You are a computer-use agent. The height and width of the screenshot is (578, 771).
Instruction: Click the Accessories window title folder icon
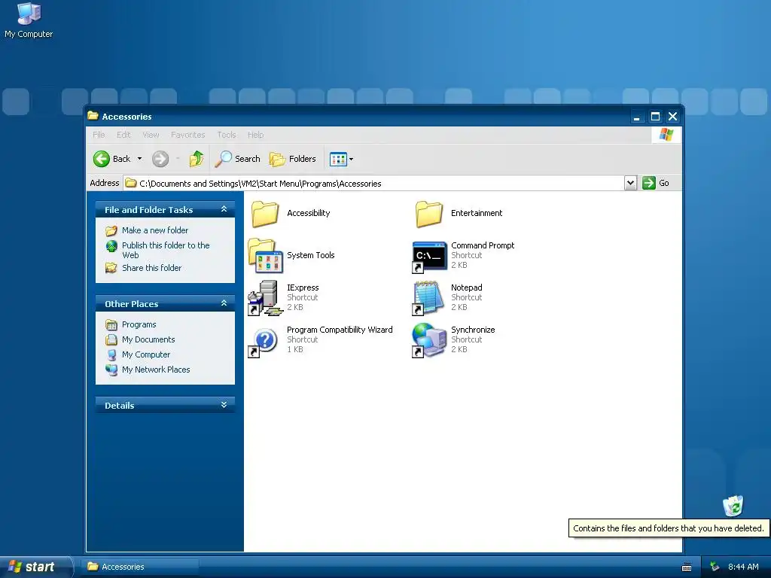tap(93, 116)
